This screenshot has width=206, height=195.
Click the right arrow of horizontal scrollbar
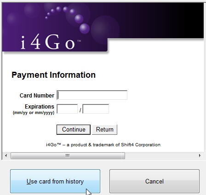200,156
